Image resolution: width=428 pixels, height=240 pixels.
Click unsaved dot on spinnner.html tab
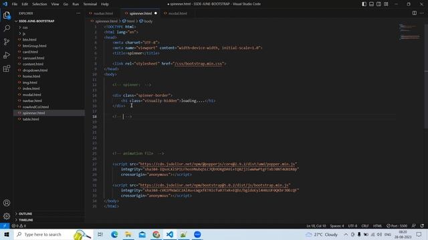(x=156, y=13)
